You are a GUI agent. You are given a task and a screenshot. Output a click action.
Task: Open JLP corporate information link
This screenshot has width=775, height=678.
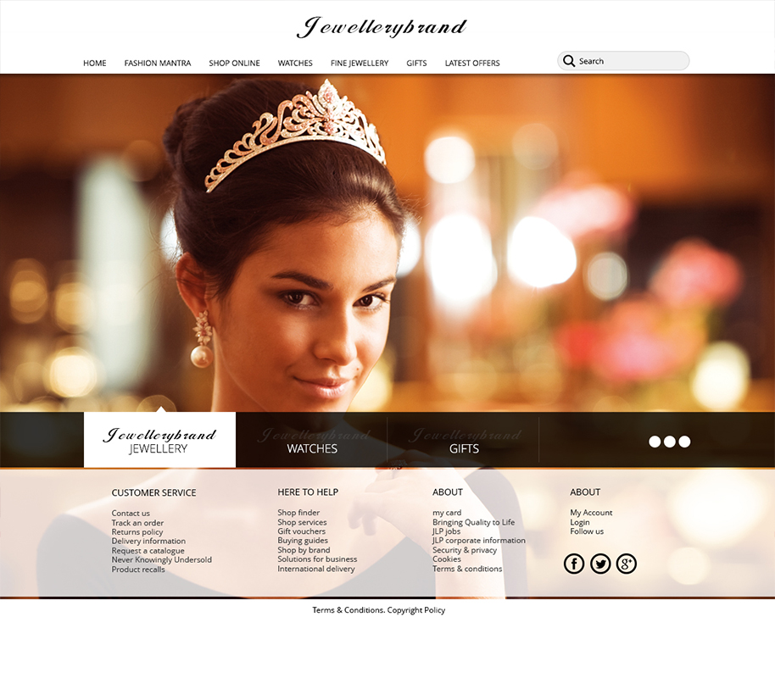click(479, 541)
